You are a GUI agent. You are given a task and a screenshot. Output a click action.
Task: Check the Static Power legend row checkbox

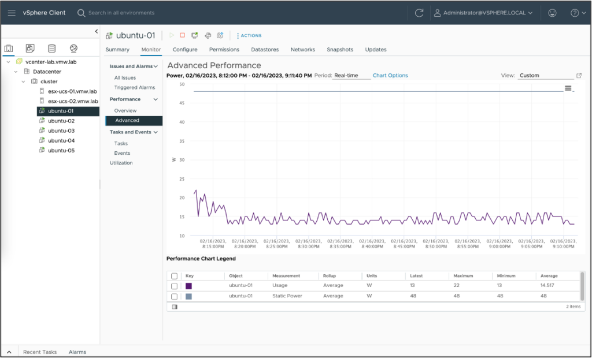[x=174, y=296]
